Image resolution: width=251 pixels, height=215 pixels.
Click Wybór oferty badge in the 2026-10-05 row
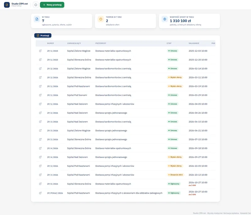(175, 166)
